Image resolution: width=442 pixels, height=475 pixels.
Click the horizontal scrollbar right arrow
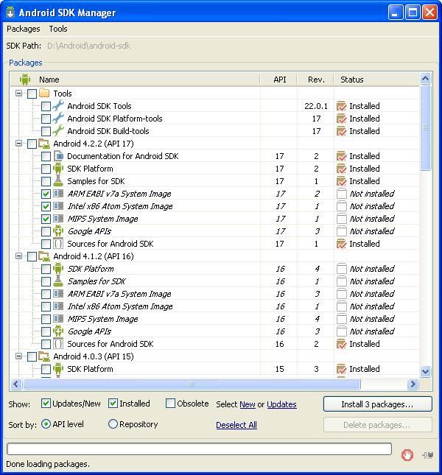pyautogui.click(x=413, y=384)
